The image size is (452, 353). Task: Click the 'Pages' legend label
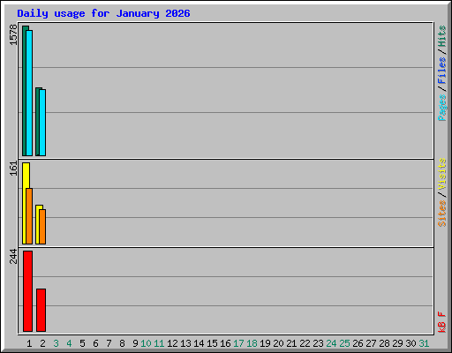[x=442, y=108]
